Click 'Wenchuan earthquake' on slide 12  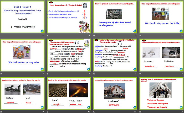[x=157, y=104]
